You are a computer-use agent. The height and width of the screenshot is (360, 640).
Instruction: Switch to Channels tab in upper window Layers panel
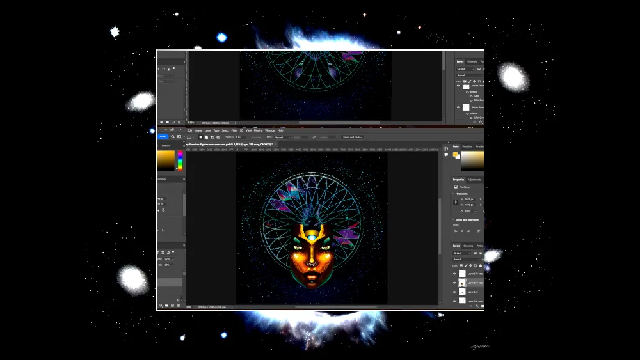(472, 61)
